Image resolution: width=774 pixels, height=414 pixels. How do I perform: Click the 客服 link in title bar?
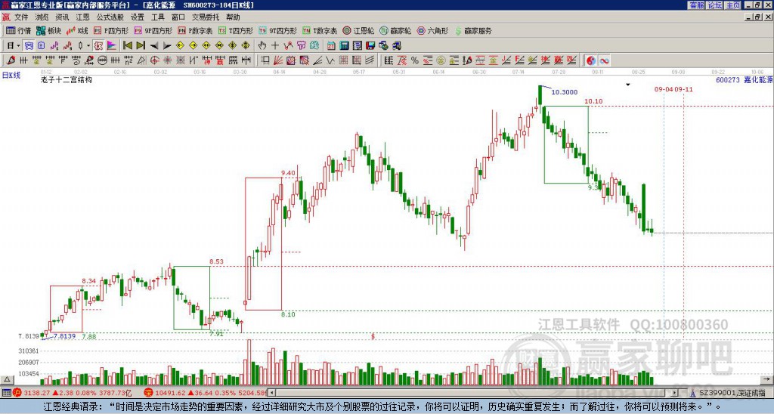696,5
